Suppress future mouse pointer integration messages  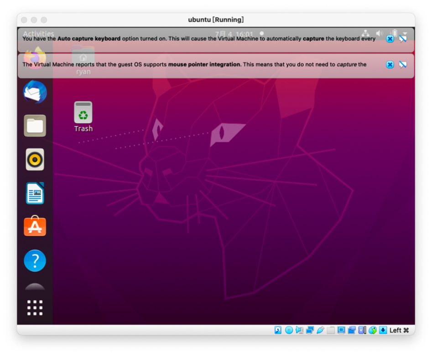(x=403, y=65)
